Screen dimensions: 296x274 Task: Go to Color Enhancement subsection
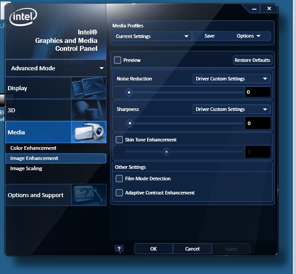56,148
